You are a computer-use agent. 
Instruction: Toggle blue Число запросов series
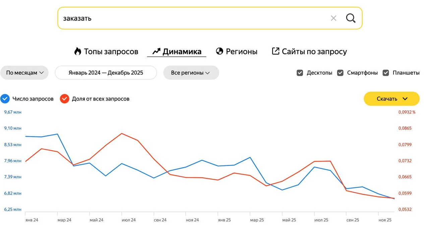click(x=5, y=99)
